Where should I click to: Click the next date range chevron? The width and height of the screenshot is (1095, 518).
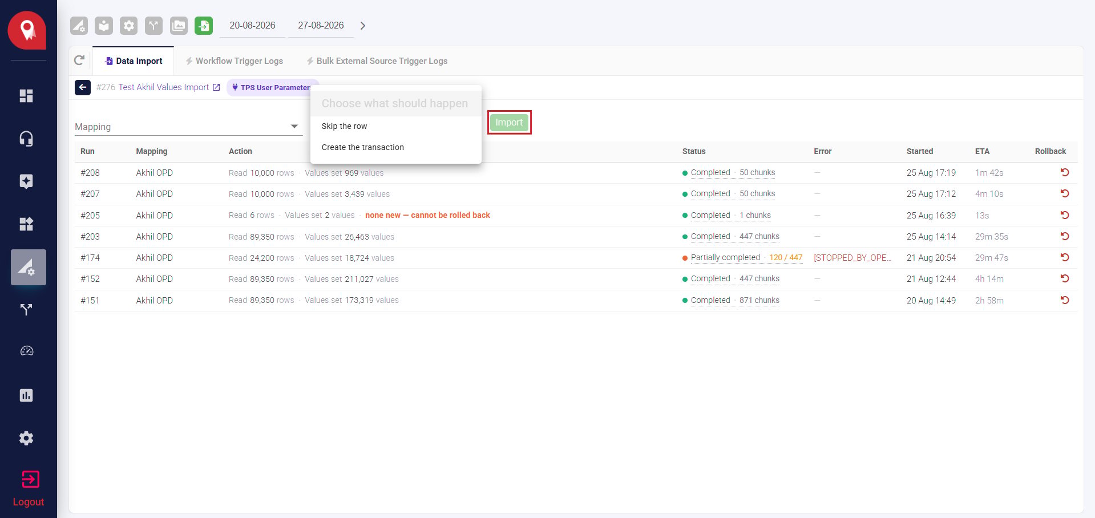pos(363,26)
